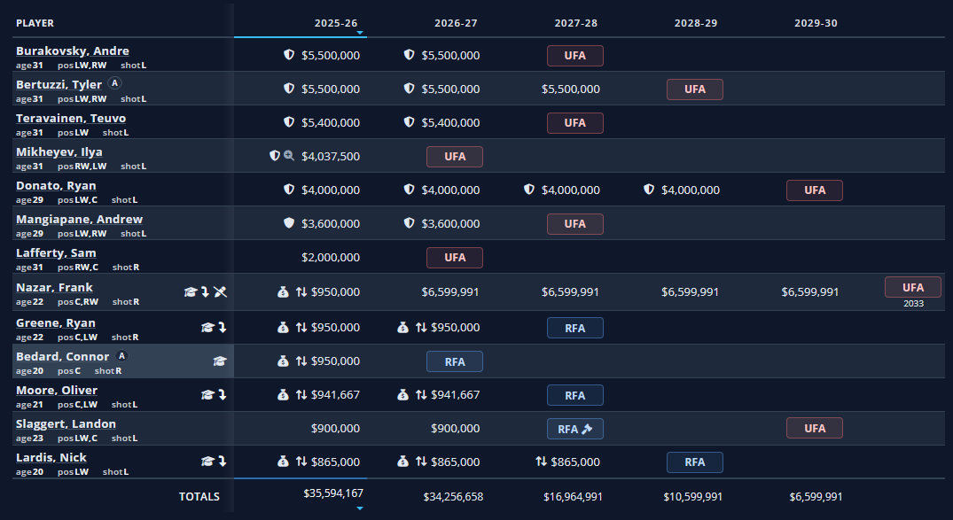Screen dimensions: 953x520
Task: Open Slaggert, Landon player link
Action: tap(66, 424)
